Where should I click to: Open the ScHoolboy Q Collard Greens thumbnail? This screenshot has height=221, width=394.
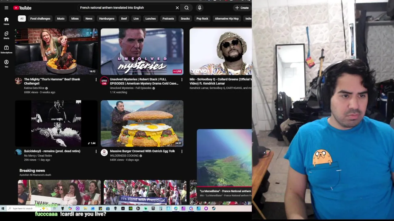pos(221,52)
